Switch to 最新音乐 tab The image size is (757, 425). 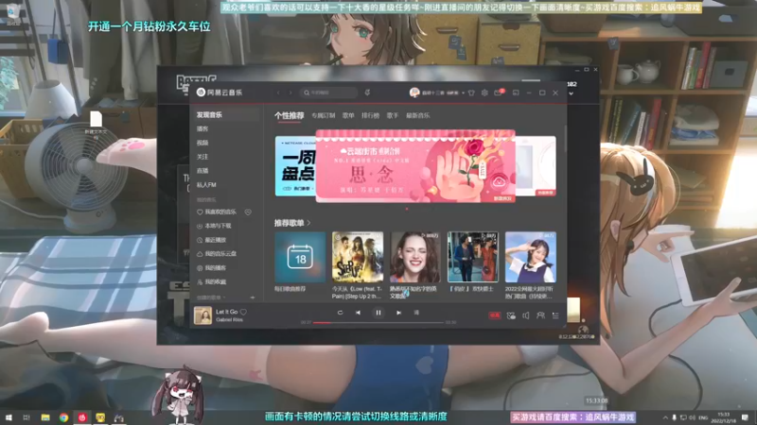417,115
